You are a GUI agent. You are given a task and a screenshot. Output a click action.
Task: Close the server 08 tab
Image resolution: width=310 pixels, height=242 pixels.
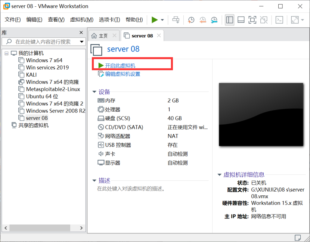click(x=159, y=35)
